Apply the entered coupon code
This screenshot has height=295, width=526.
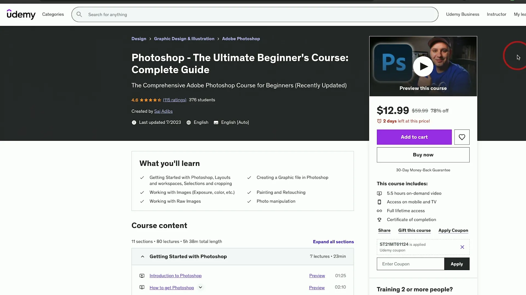pyautogui.click(x=457, y=264)
